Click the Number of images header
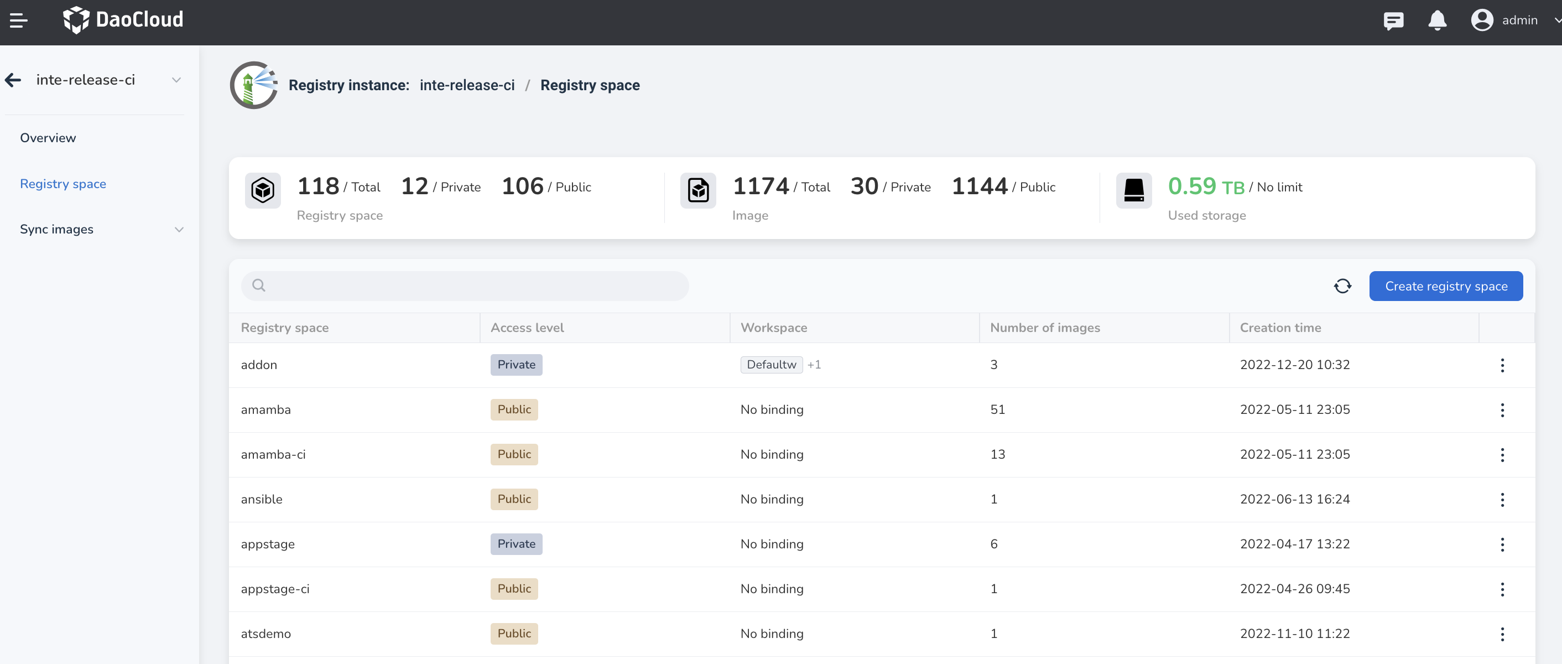 (1045, 328)
